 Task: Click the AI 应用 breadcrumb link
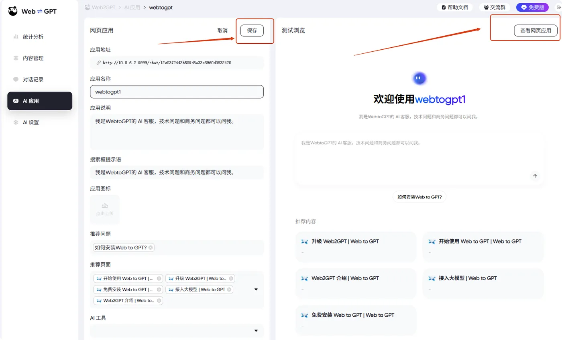click(132, 8)
